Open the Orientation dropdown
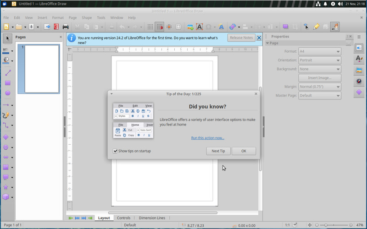This screenshot has width=367, height=229. point(320,60)
